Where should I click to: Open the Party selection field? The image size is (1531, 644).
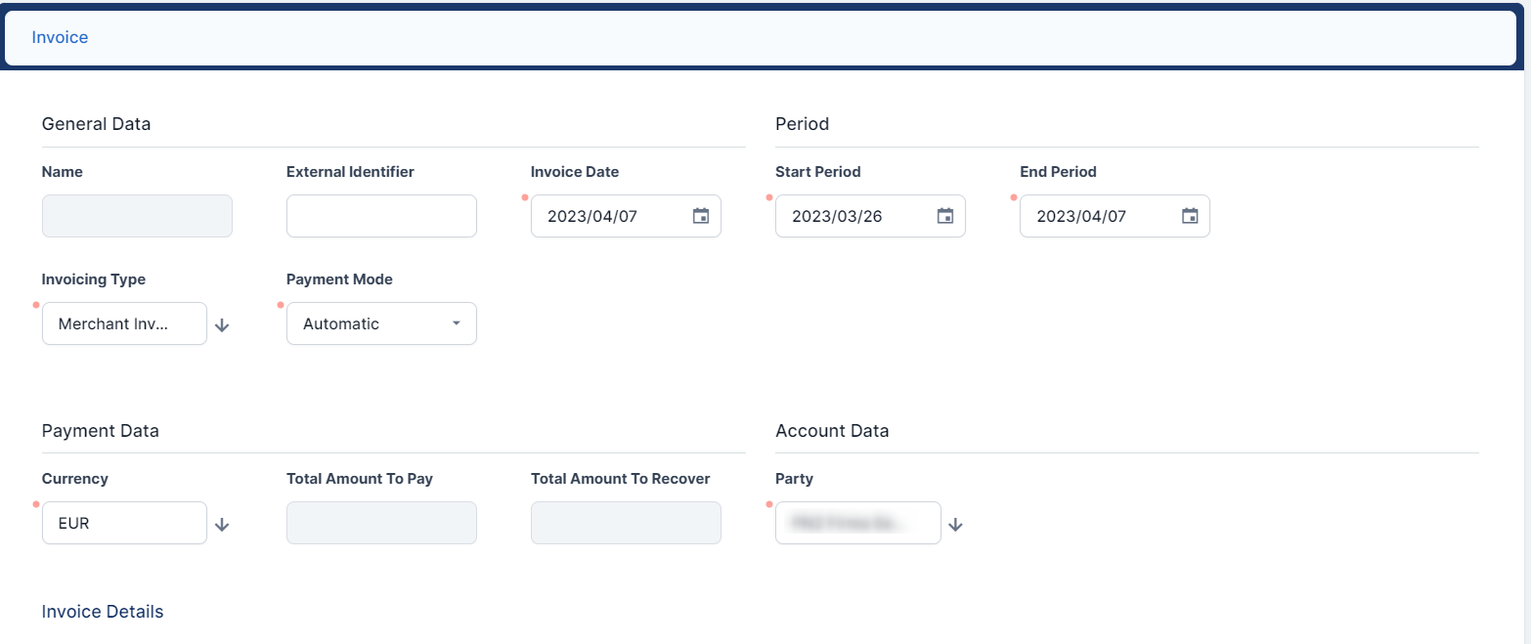click(857, 523)
